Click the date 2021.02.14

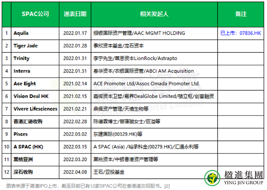click(75, 84)
